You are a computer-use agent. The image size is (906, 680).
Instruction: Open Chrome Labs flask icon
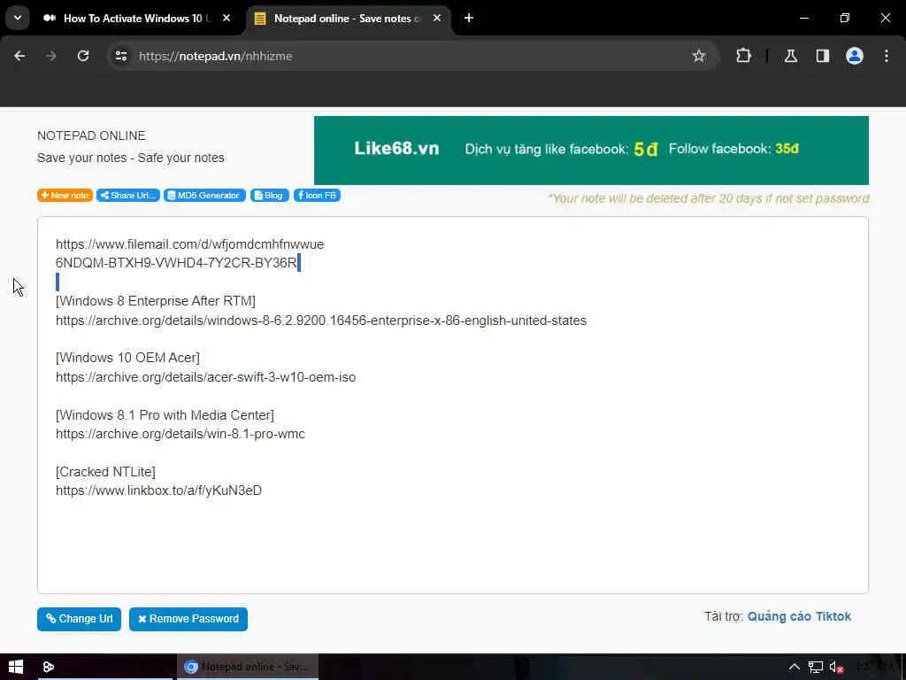[x=791, y=56]
